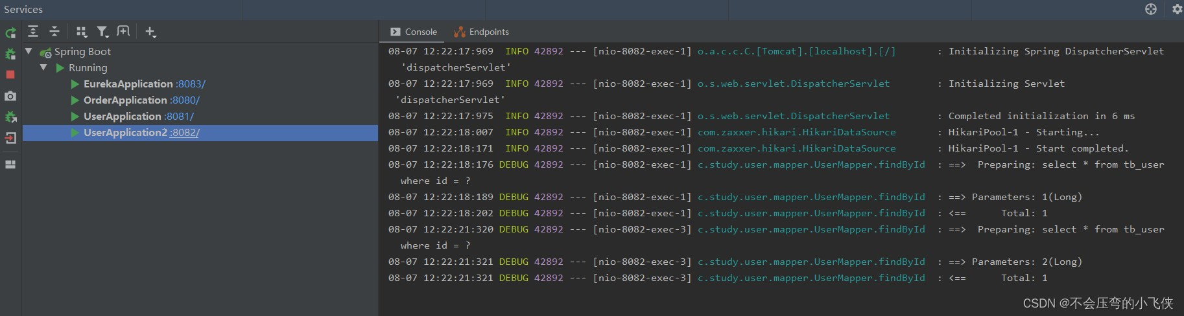The width and height of the screenshot is (1184, 316).
Task: Click HikariDataSource logger on the Starting... line
Action: [x=796, y=132]
